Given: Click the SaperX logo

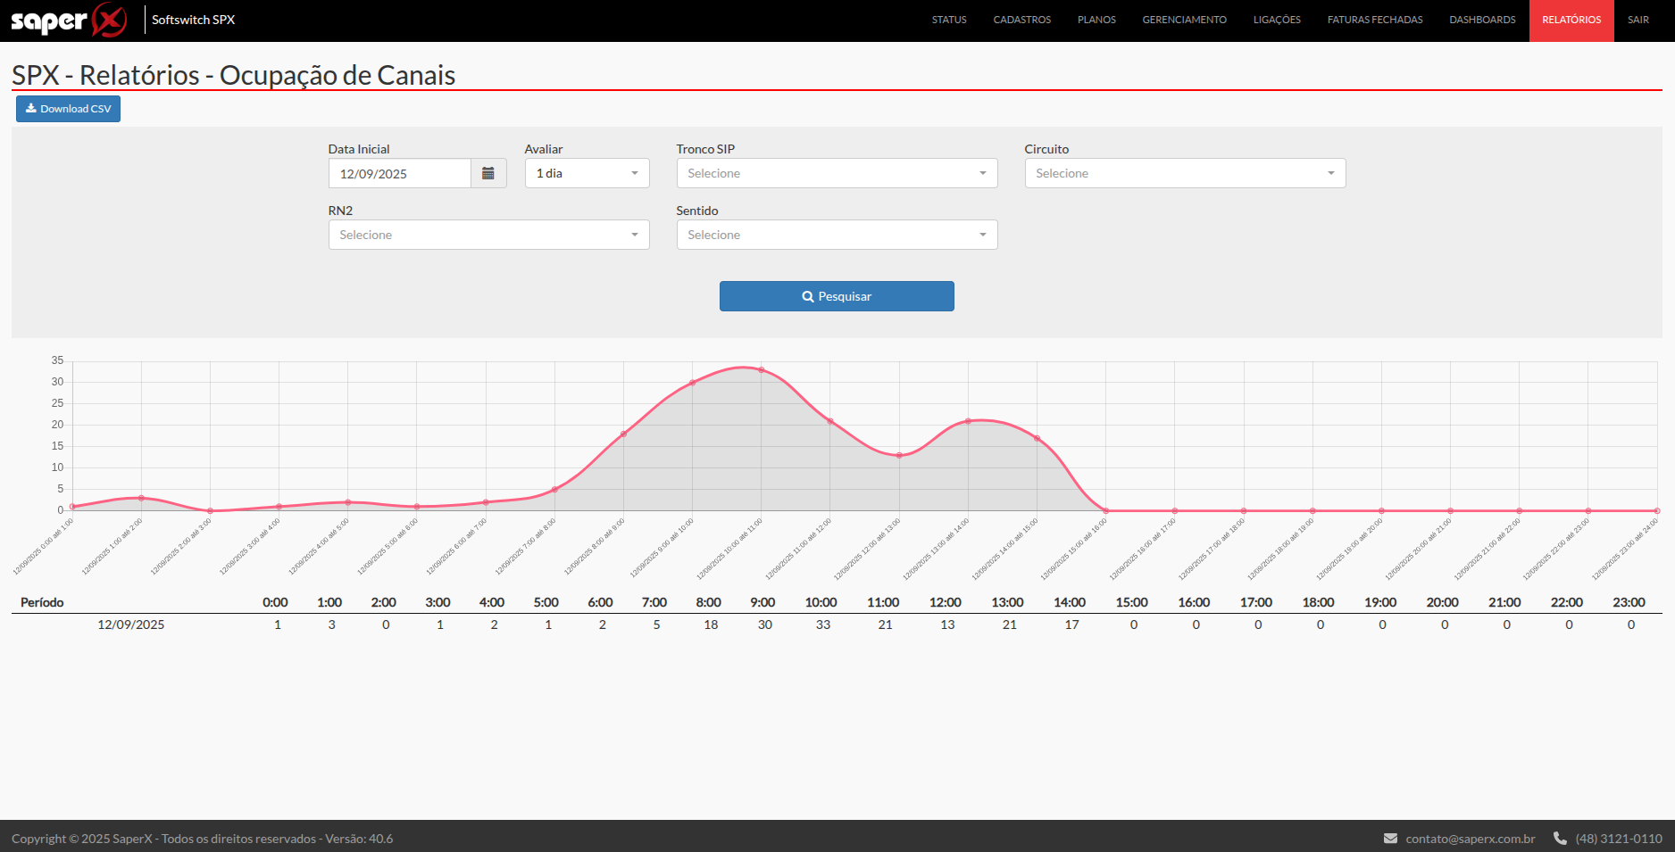Looking at the screenshot, I should (69, 20).
